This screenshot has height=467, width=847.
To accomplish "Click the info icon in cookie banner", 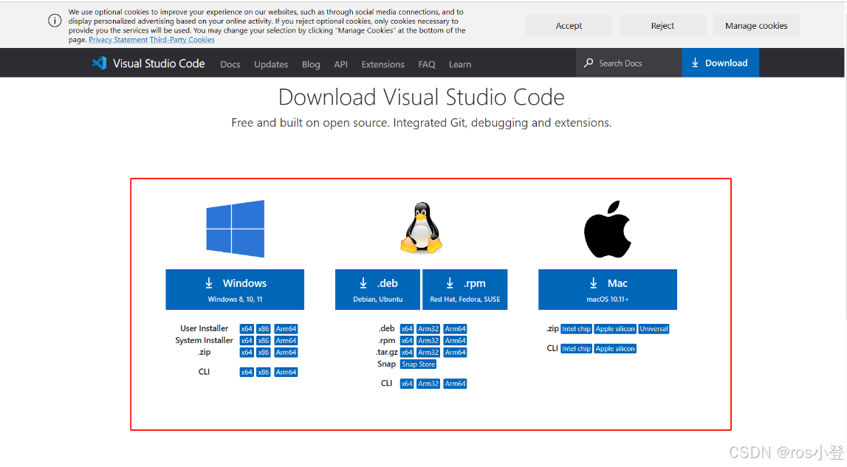I will (55, 21).
